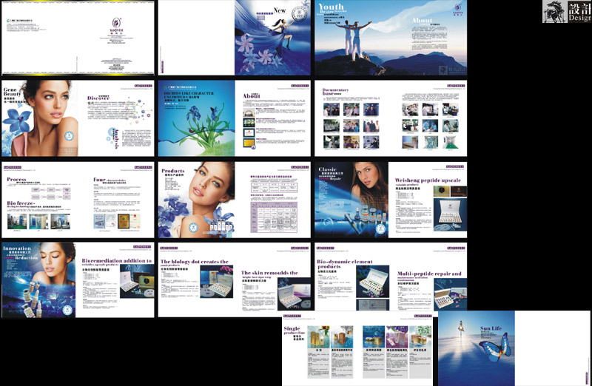Viewport: 592px width, 386px height.
Task: Click the 'Bio freeze-' heading
Action: 21,203
